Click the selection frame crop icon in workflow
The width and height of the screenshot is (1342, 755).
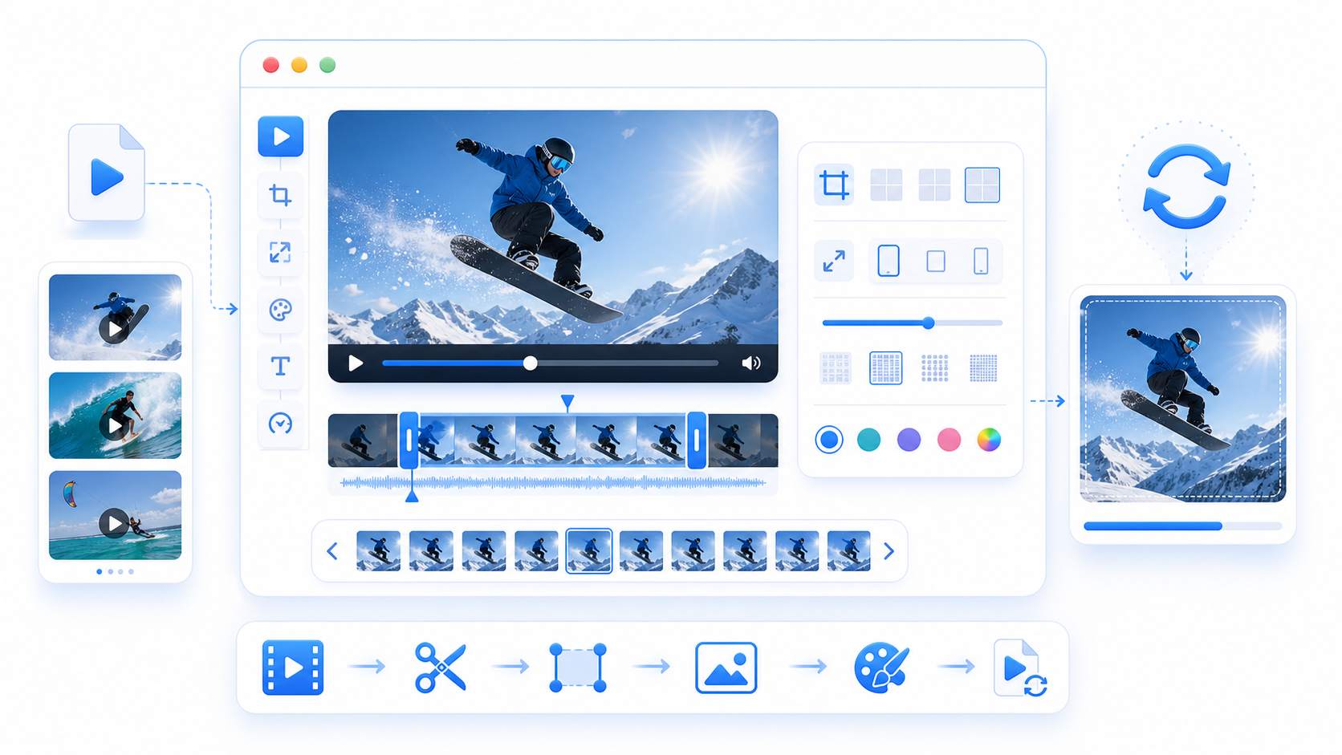[x=578, y=668]
